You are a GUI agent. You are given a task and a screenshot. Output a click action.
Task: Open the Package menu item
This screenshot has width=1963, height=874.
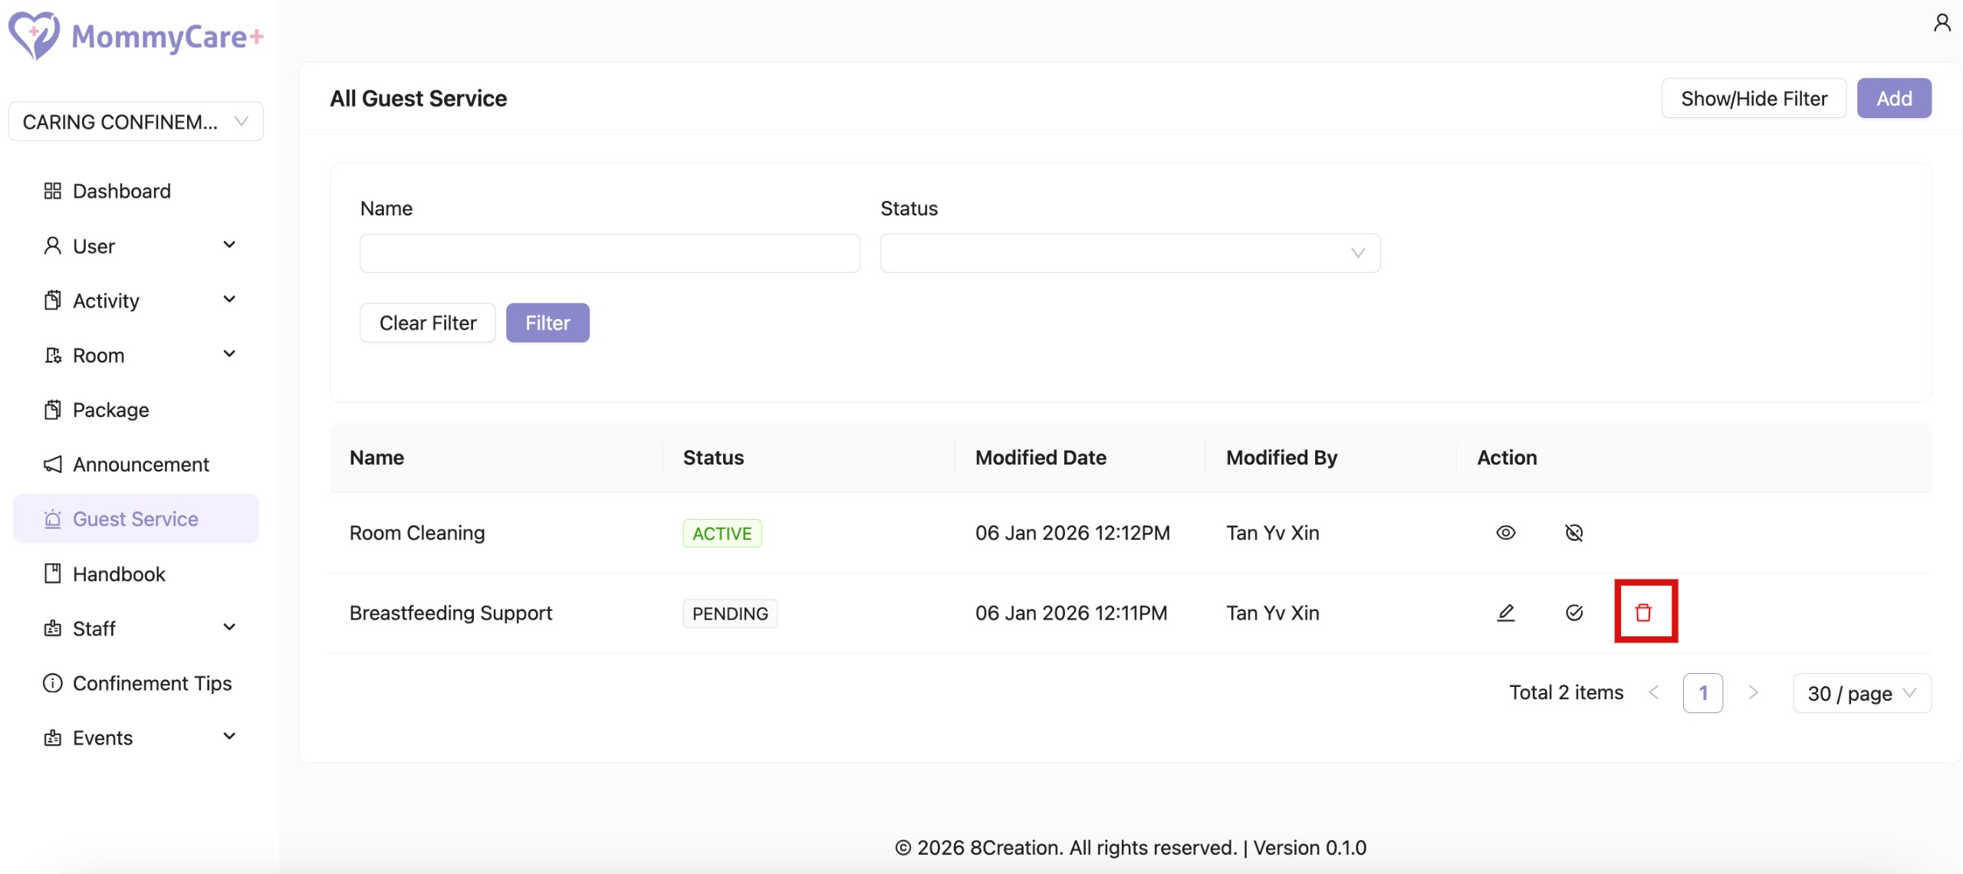tap(110, 410)
